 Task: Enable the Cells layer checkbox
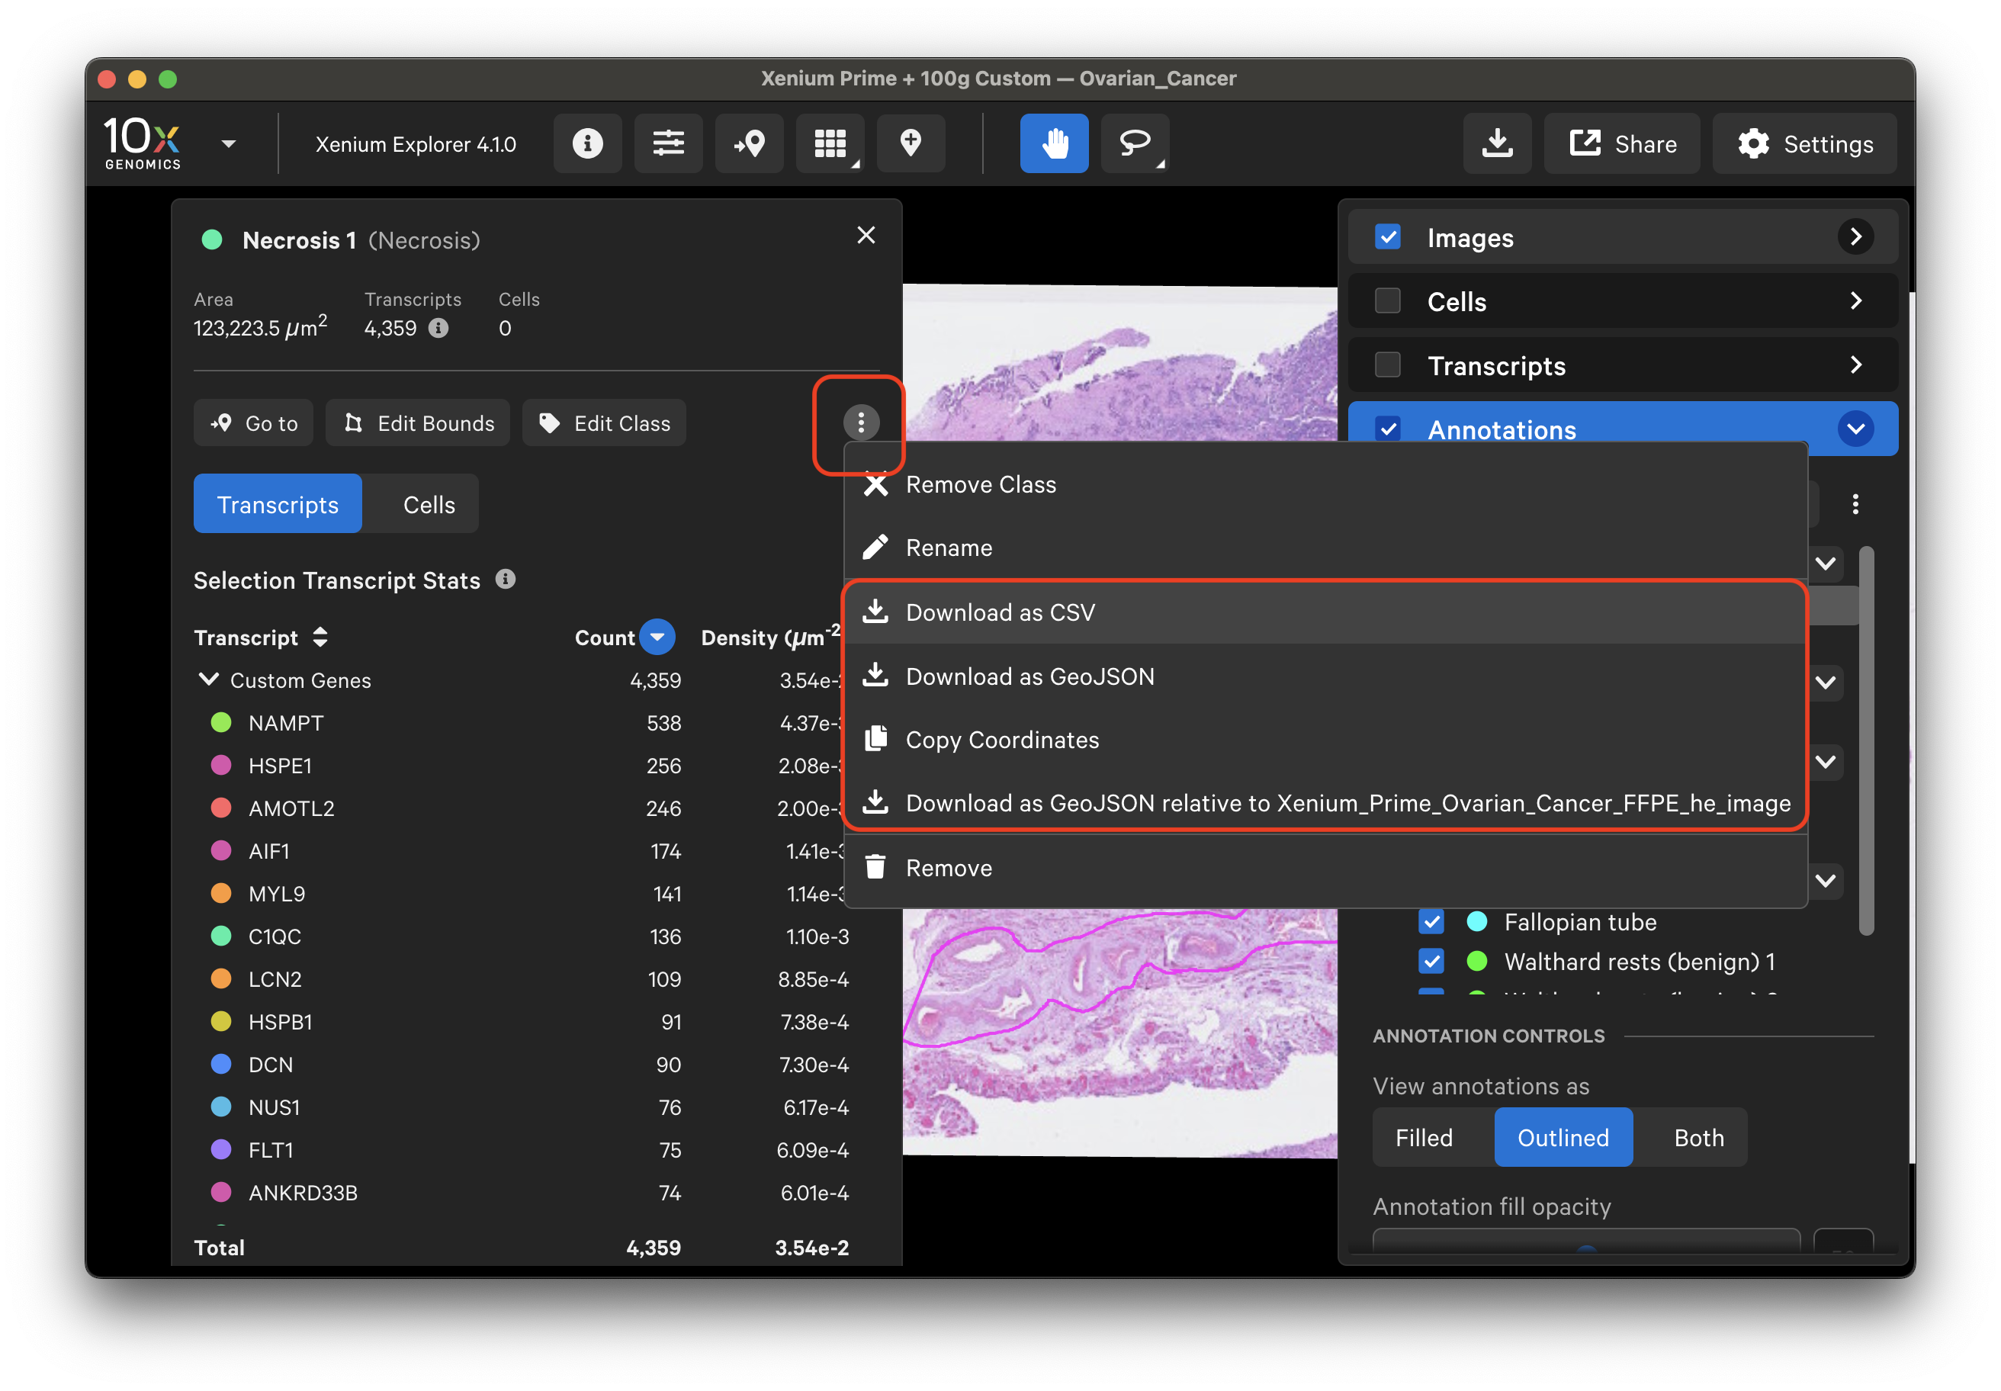pos(1387,301)
